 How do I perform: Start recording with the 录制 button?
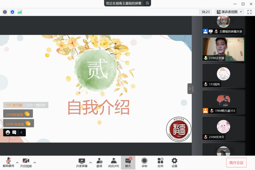coord(144,161)
